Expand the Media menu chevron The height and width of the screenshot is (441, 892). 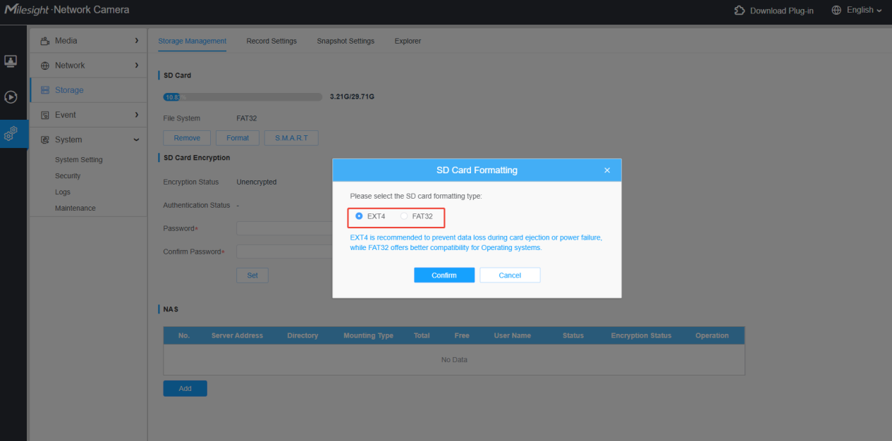pos(137,41)
